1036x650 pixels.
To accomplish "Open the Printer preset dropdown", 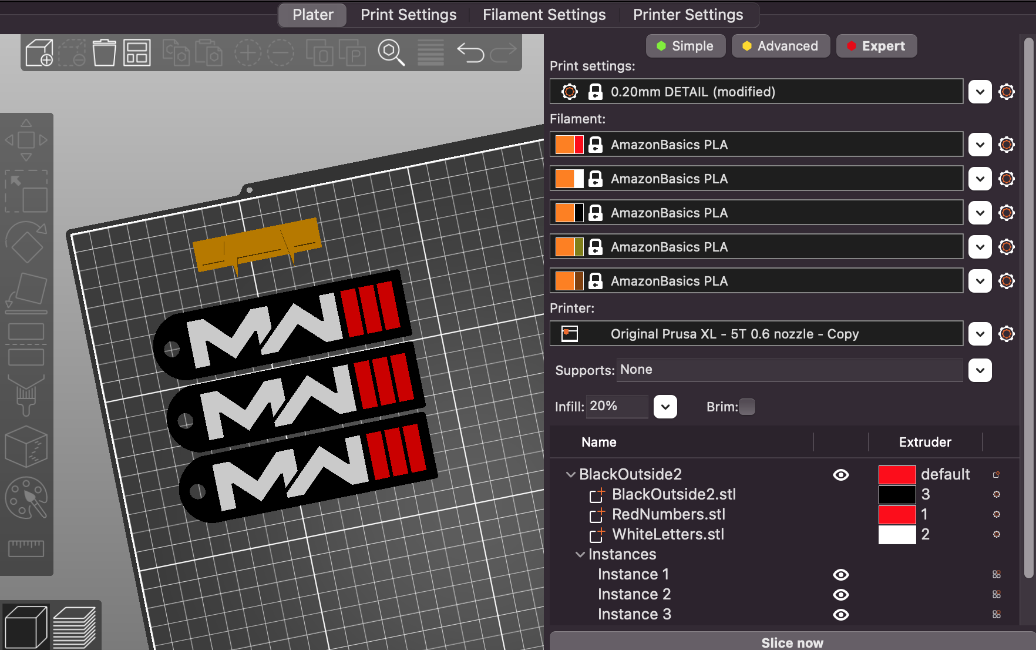I will point(980,334).
